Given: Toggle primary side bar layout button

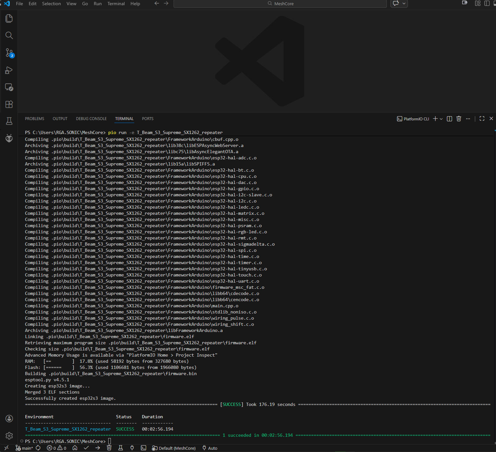Looking at the screenshot, I should [487, 4].
